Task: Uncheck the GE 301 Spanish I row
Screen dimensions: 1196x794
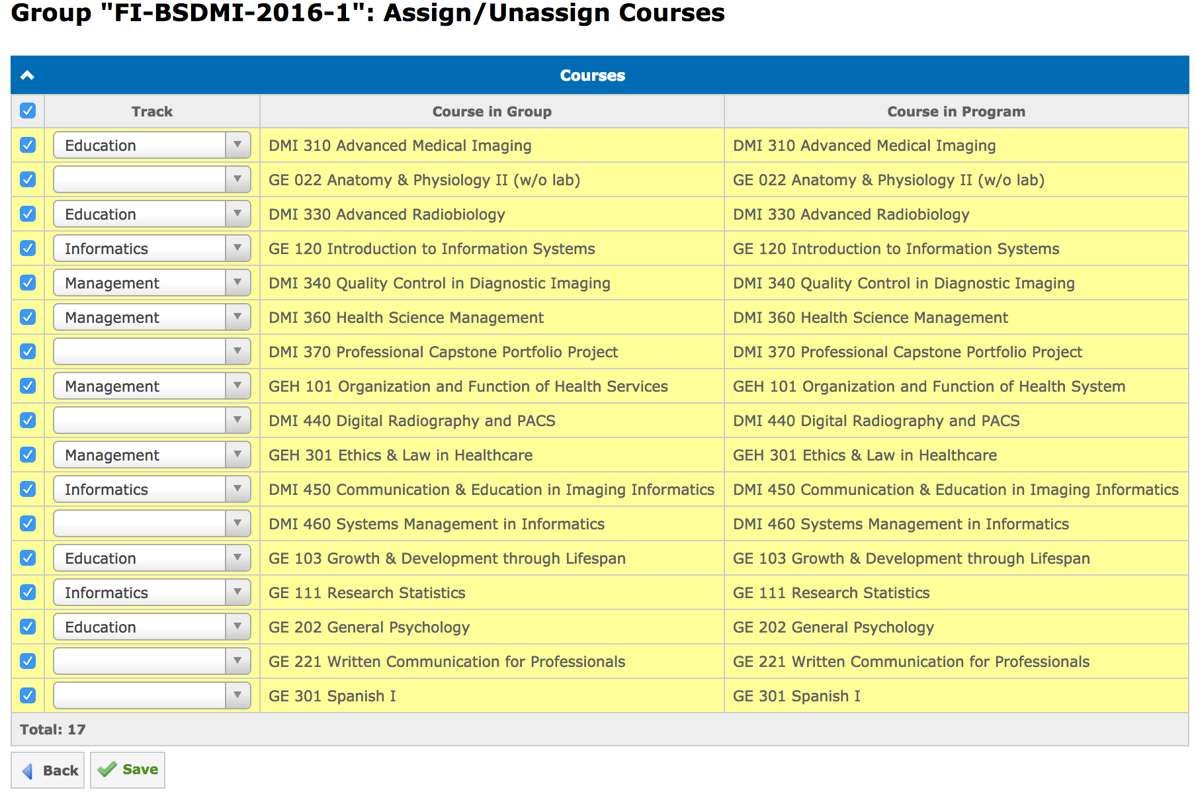Action: tap(28, 695)
